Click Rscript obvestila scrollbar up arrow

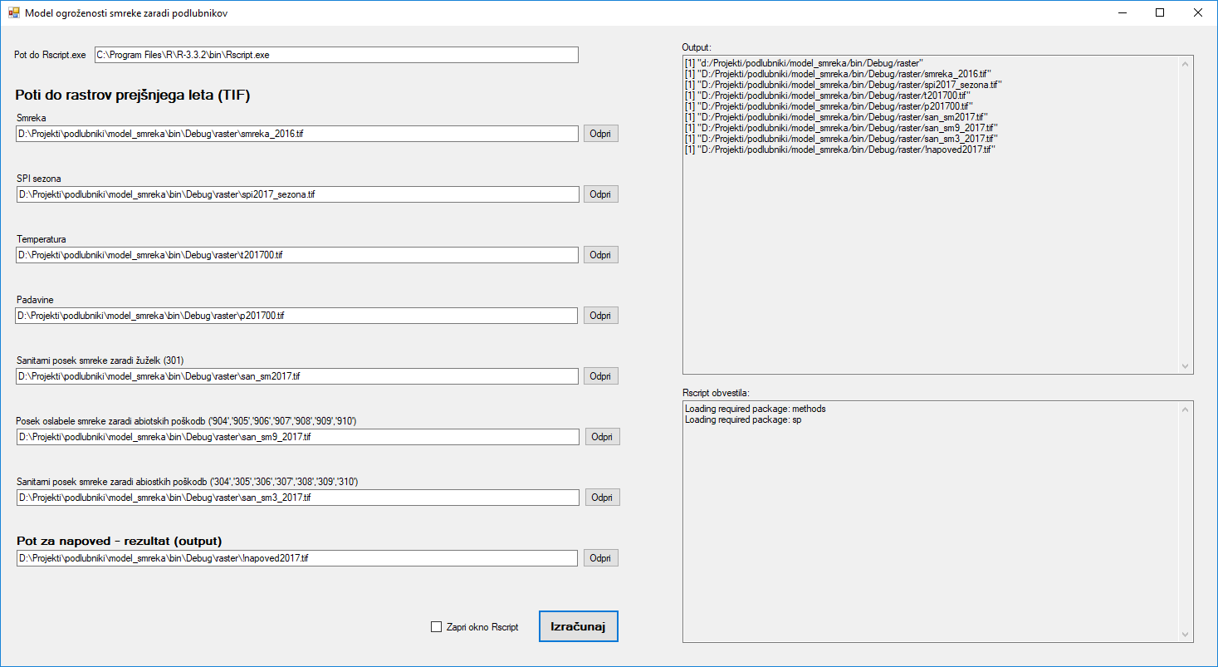pos(1186,409)
